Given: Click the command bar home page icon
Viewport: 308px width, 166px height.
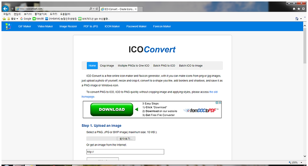Looking at the screenshot, I should click(x=297, y=19).
